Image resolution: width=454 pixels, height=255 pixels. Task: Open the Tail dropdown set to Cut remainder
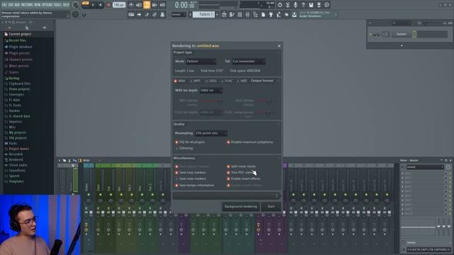248,62
